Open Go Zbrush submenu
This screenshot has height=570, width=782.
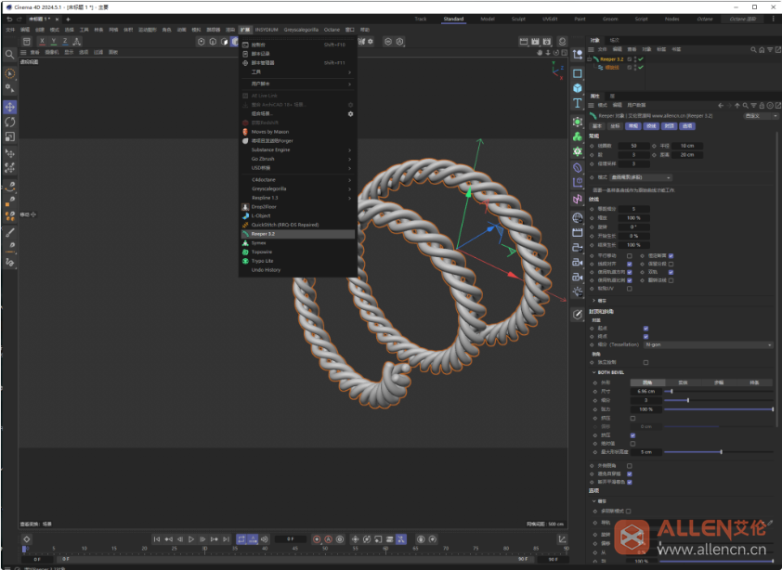(x=297, y=159)
